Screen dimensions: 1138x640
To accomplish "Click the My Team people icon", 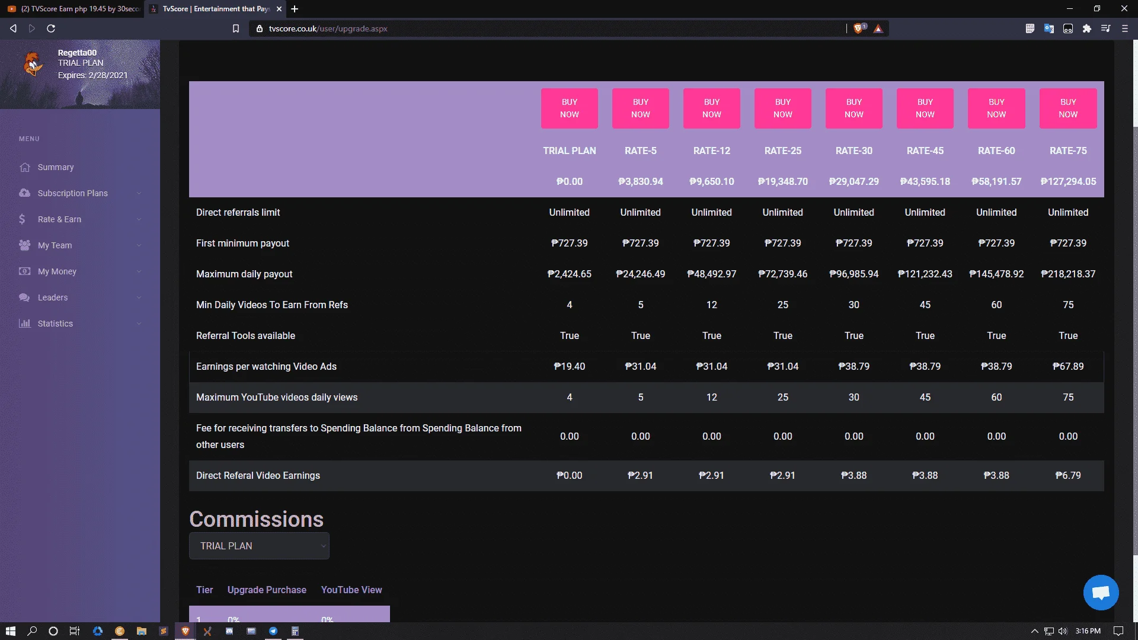I will pyautogui.click(x=24, y=245).
